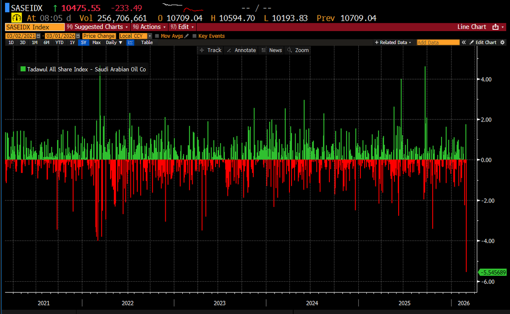The image size is (510, 314).
Task: Open the export options arrow
Action: point(502,27)
